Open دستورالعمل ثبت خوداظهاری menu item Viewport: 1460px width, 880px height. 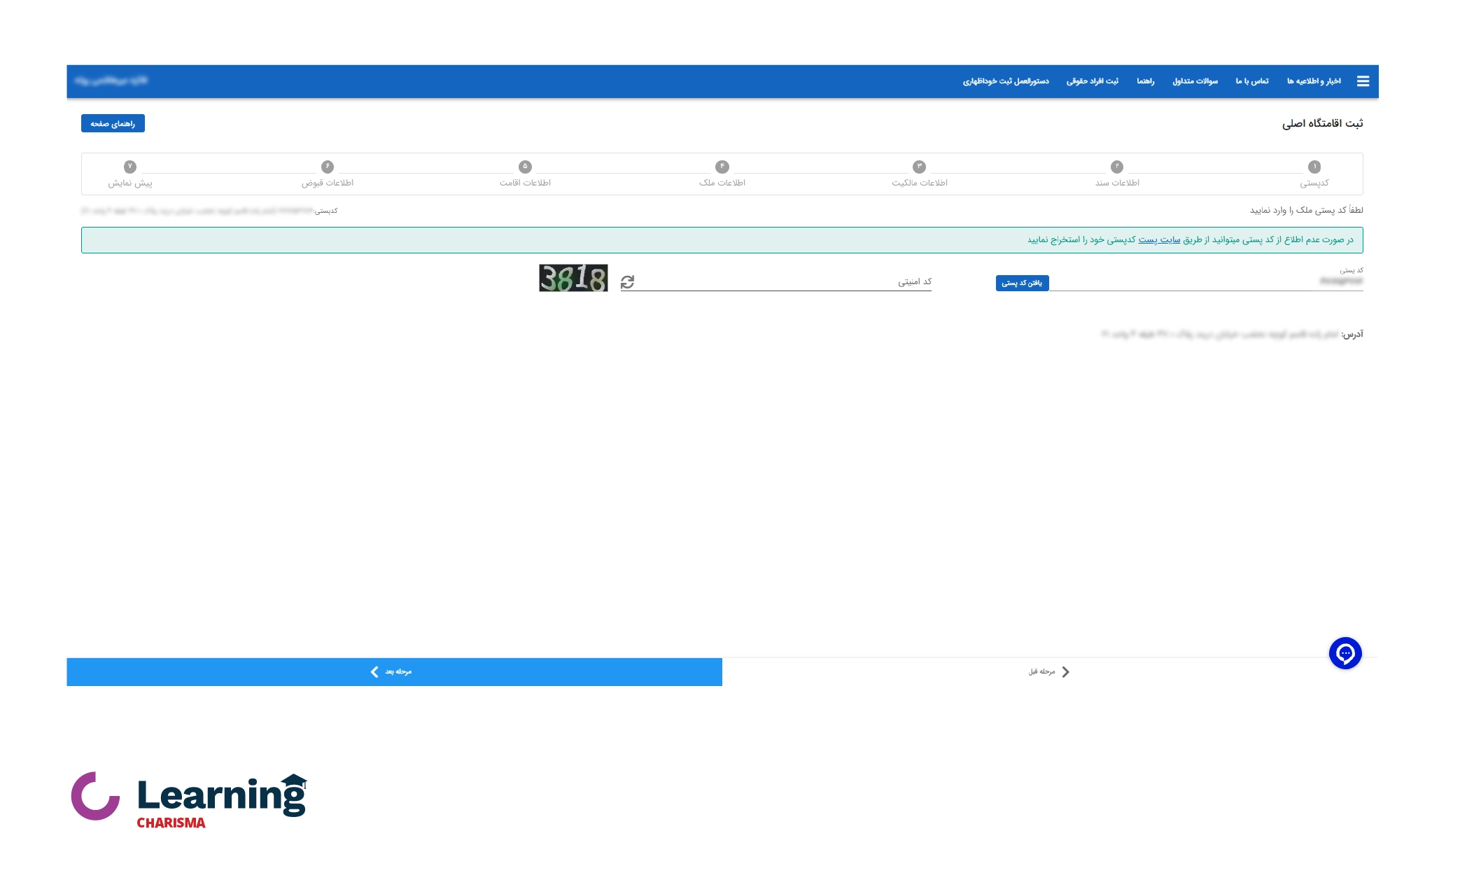pos(1005,81)
